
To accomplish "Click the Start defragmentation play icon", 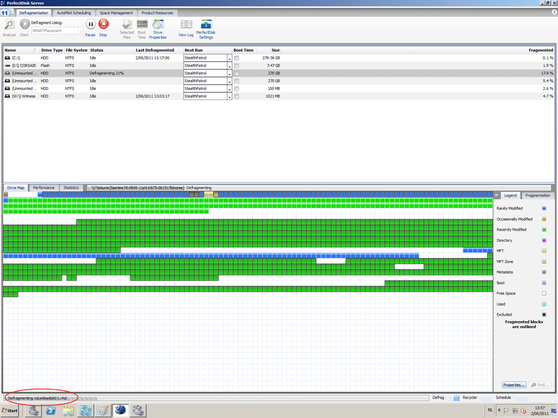I will pyautogui.click(x=25, y=24).
